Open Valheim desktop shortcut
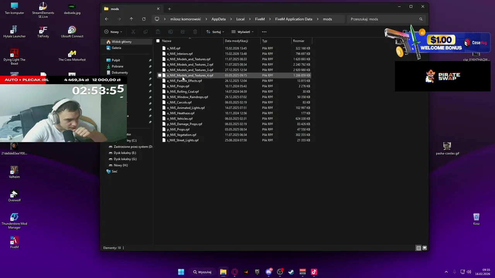 (x=14, y=172)
